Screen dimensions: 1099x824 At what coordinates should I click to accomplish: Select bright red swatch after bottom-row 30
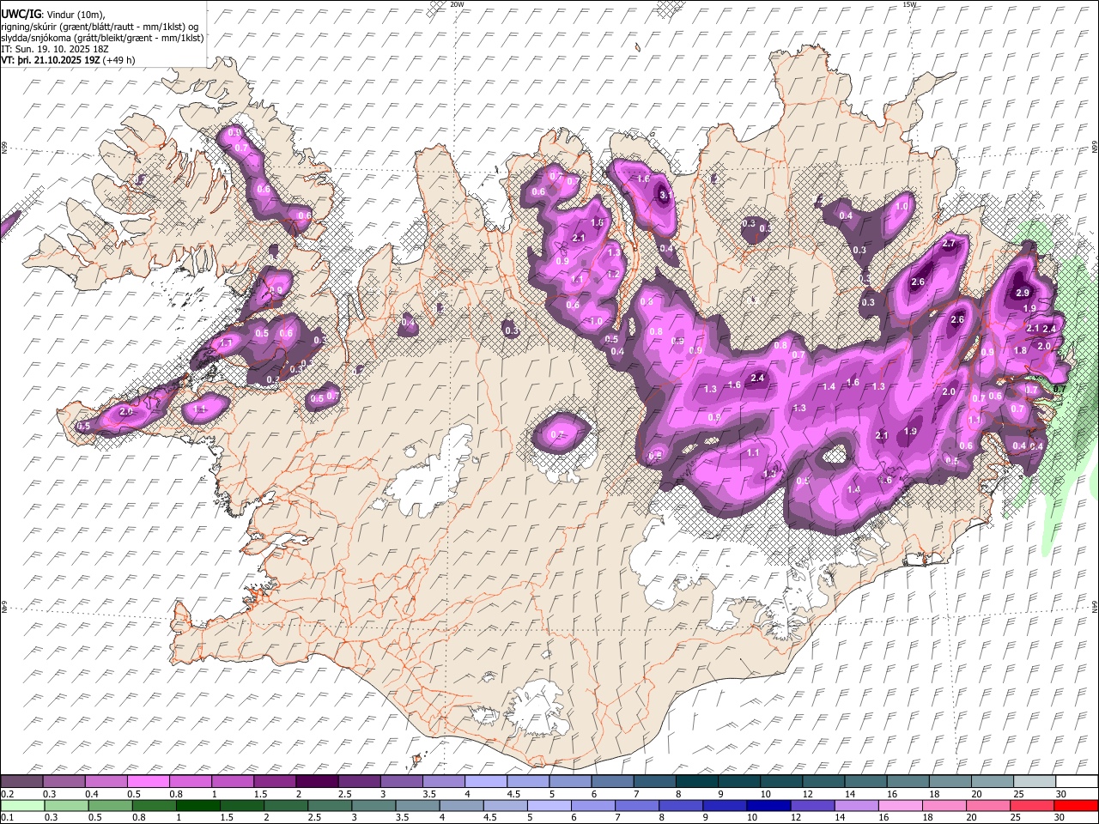click(1077, 805)
